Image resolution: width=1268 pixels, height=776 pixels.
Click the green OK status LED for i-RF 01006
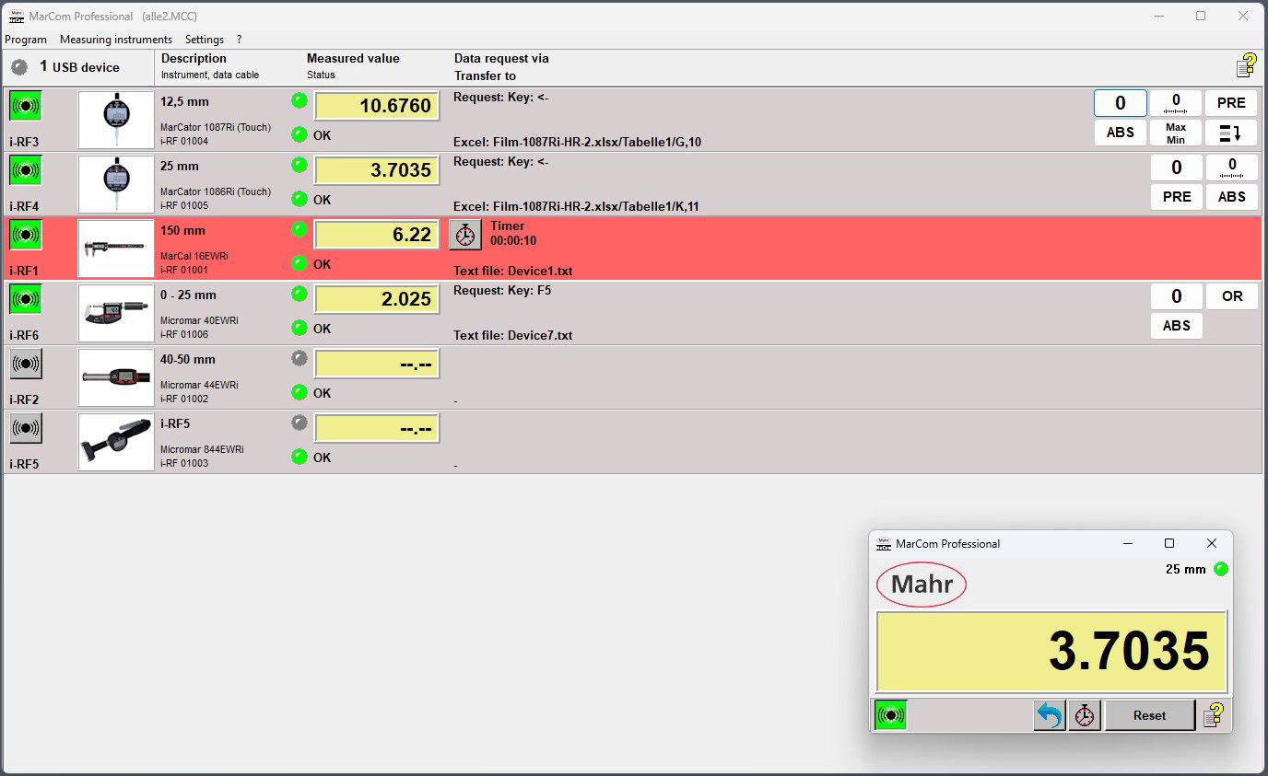(299, 328)
